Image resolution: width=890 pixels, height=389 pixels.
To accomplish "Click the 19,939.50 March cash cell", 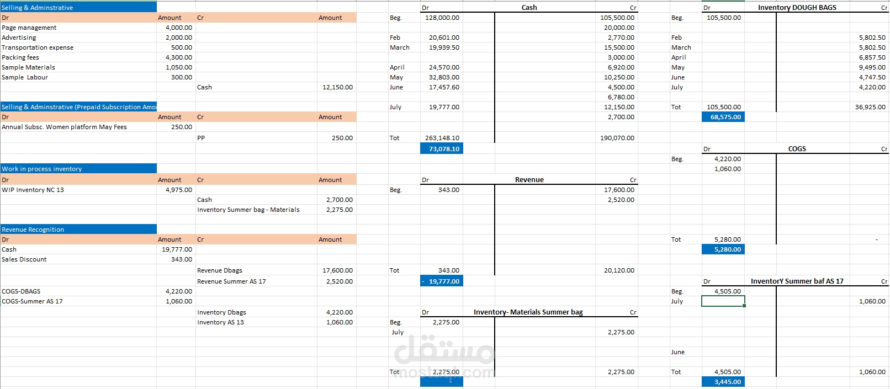I will (x=442, y=47).
